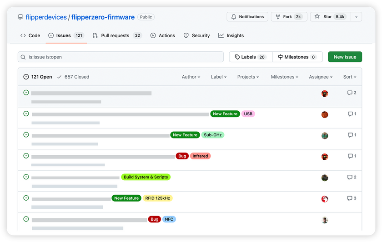Click the assignee avatar on the NFC bug row

coord(325,220)
